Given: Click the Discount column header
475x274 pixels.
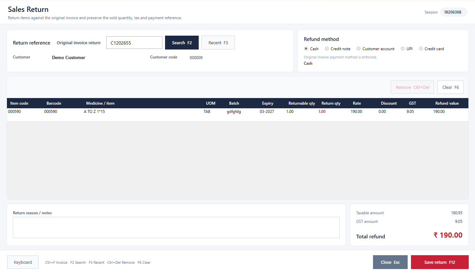Looking at the screenshot, I should coord(389,103).
